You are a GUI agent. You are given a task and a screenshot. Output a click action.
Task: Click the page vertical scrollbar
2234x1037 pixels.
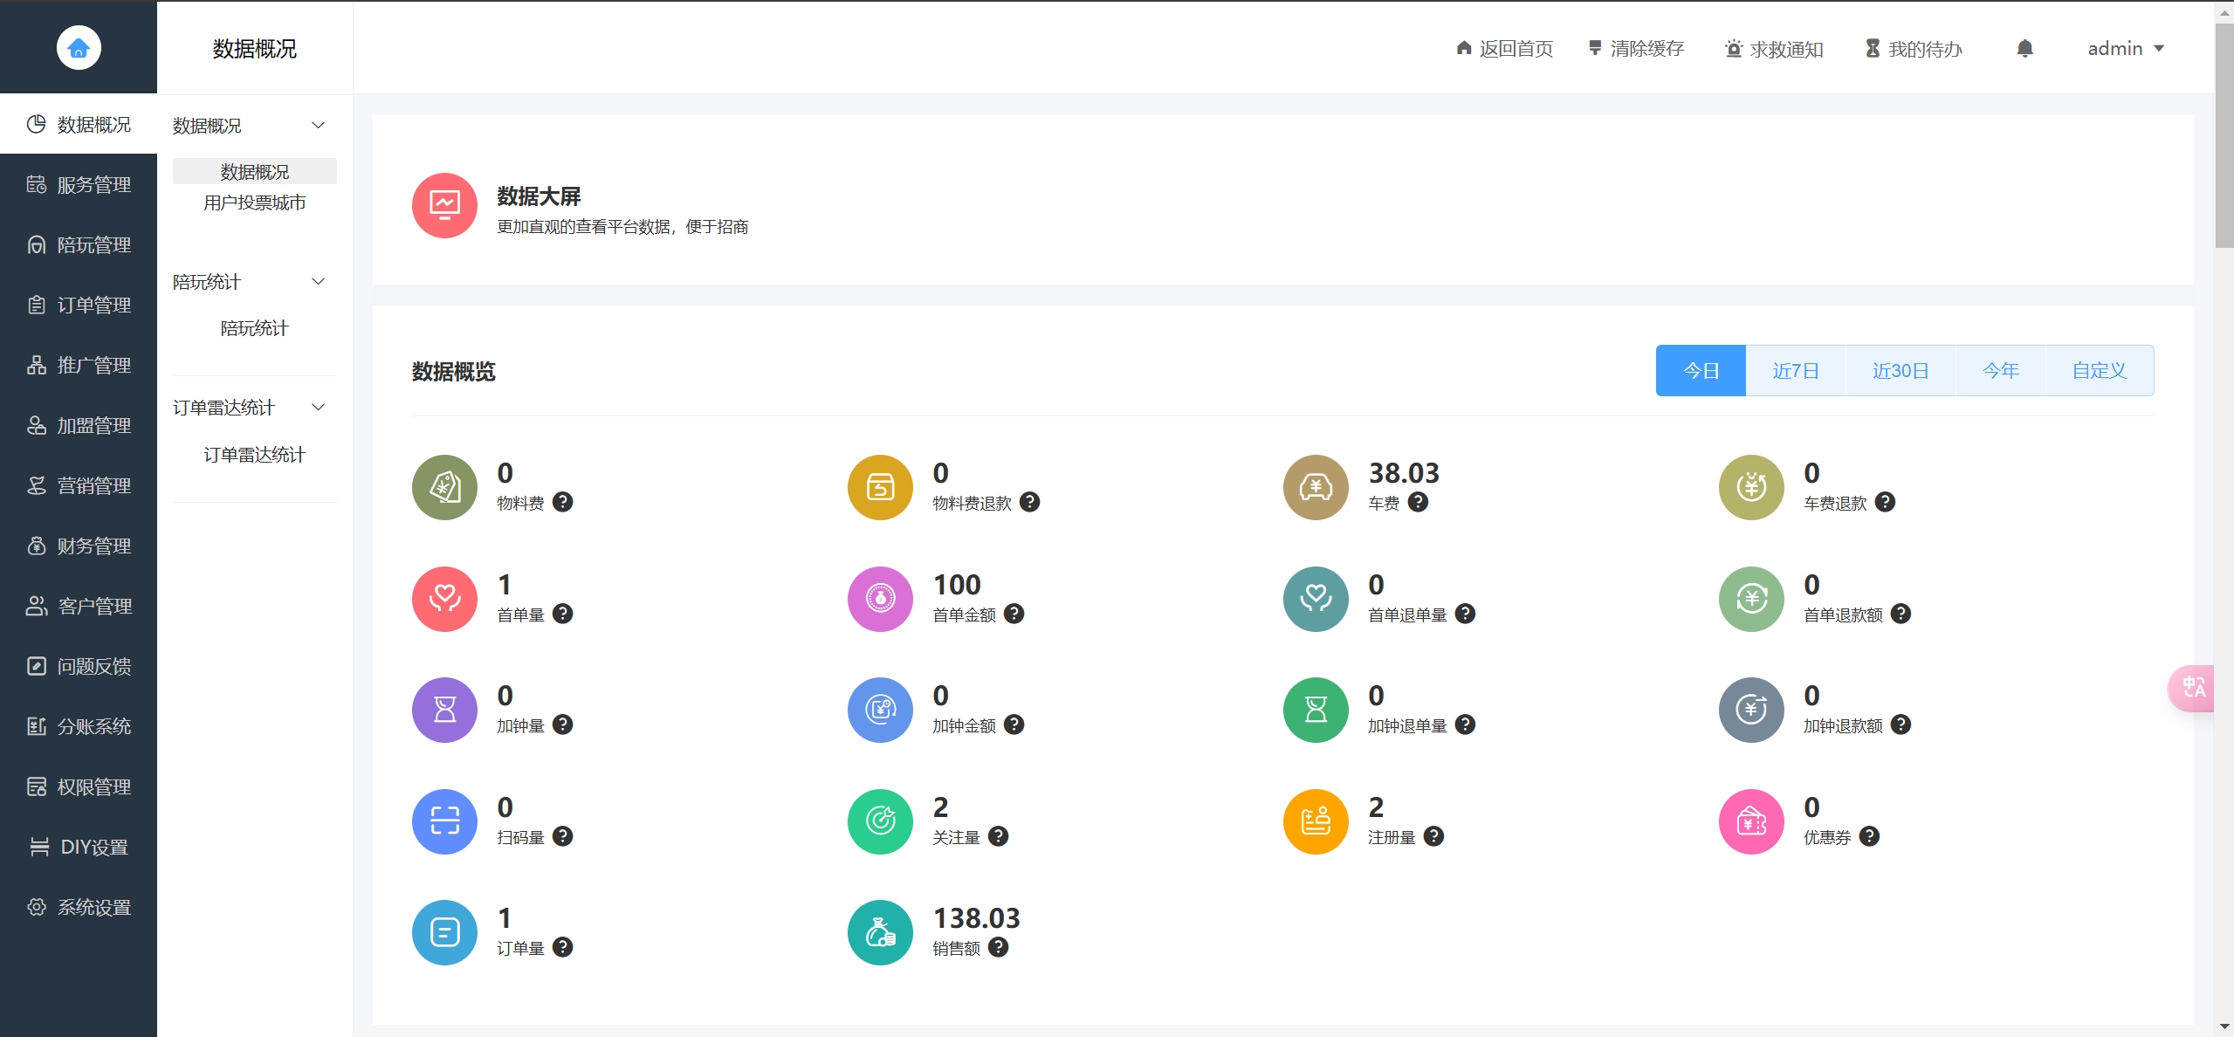tap(2224, 135)
